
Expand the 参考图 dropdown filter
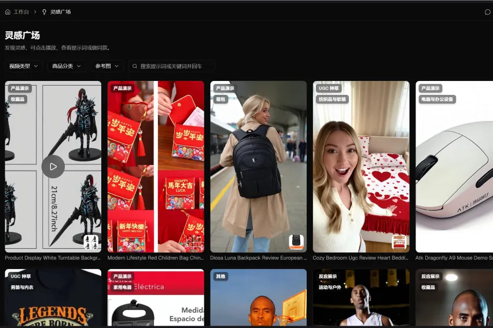coord(107,66)
